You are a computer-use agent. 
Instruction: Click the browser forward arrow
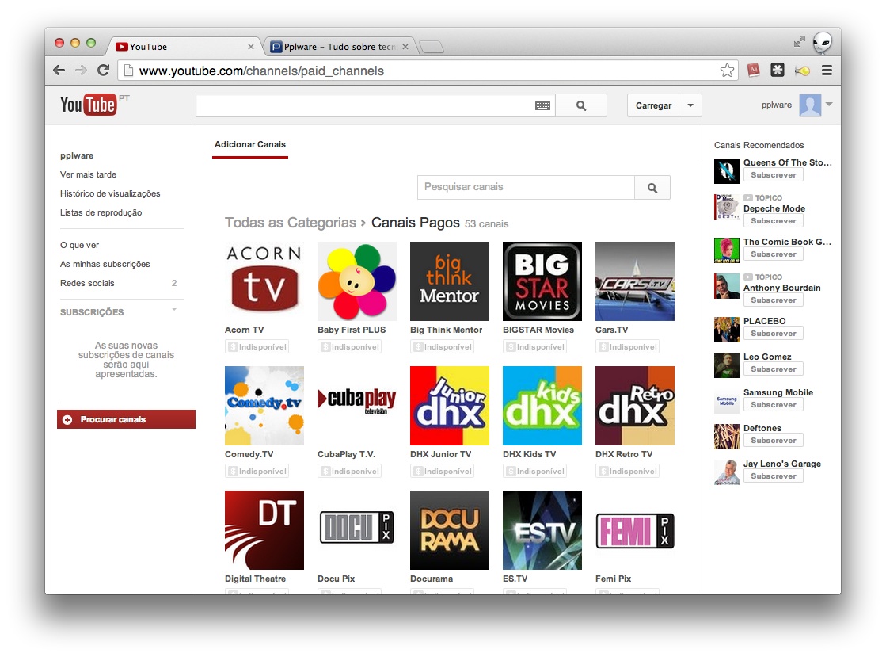(81, 70)
